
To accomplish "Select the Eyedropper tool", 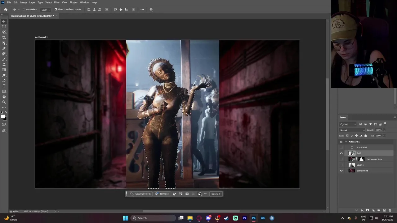I will pyautogui.click(x=4, y=48).
